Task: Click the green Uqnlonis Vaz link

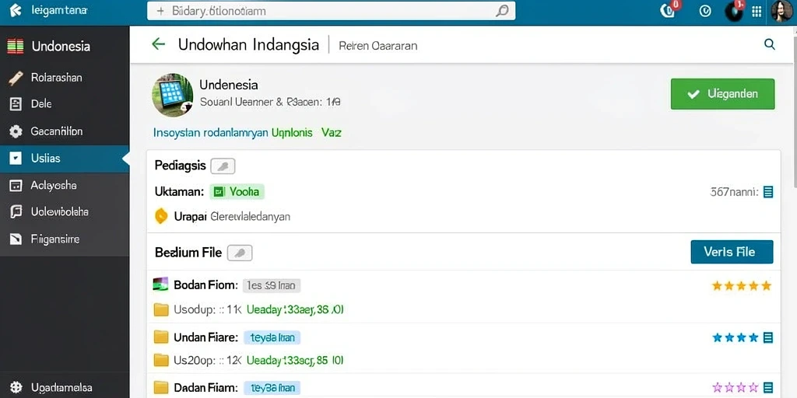Action: [x=307, y=133]
